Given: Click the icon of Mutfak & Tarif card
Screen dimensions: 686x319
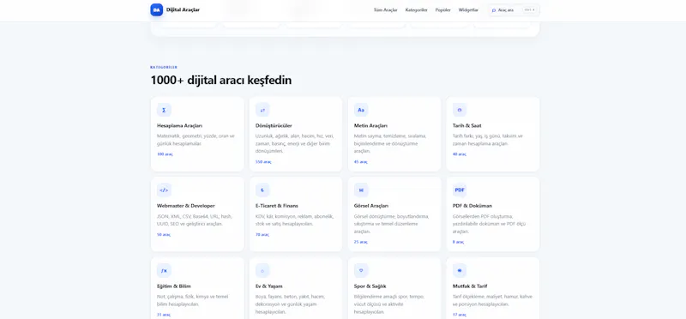Looking at the screenshot, I should click(460, 270).
